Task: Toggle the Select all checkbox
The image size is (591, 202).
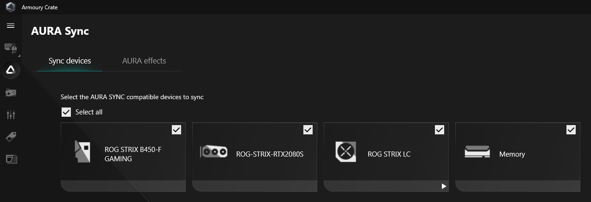Action: [x=66, y=112]
